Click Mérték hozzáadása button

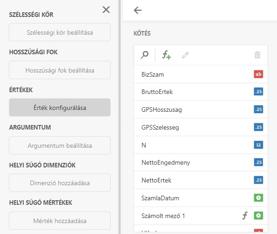tap(60, 221)
